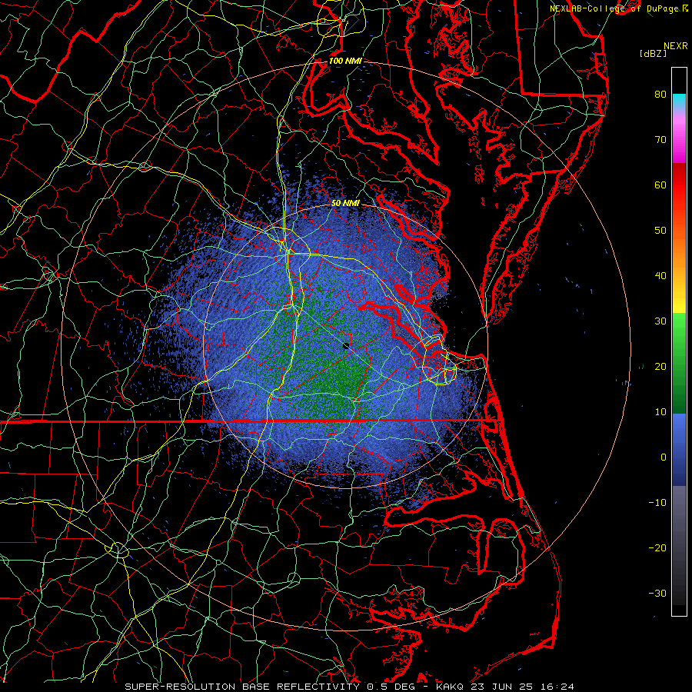
Task: Click the 50 value on the dBZ scale
Action: [x=660, y=231]
